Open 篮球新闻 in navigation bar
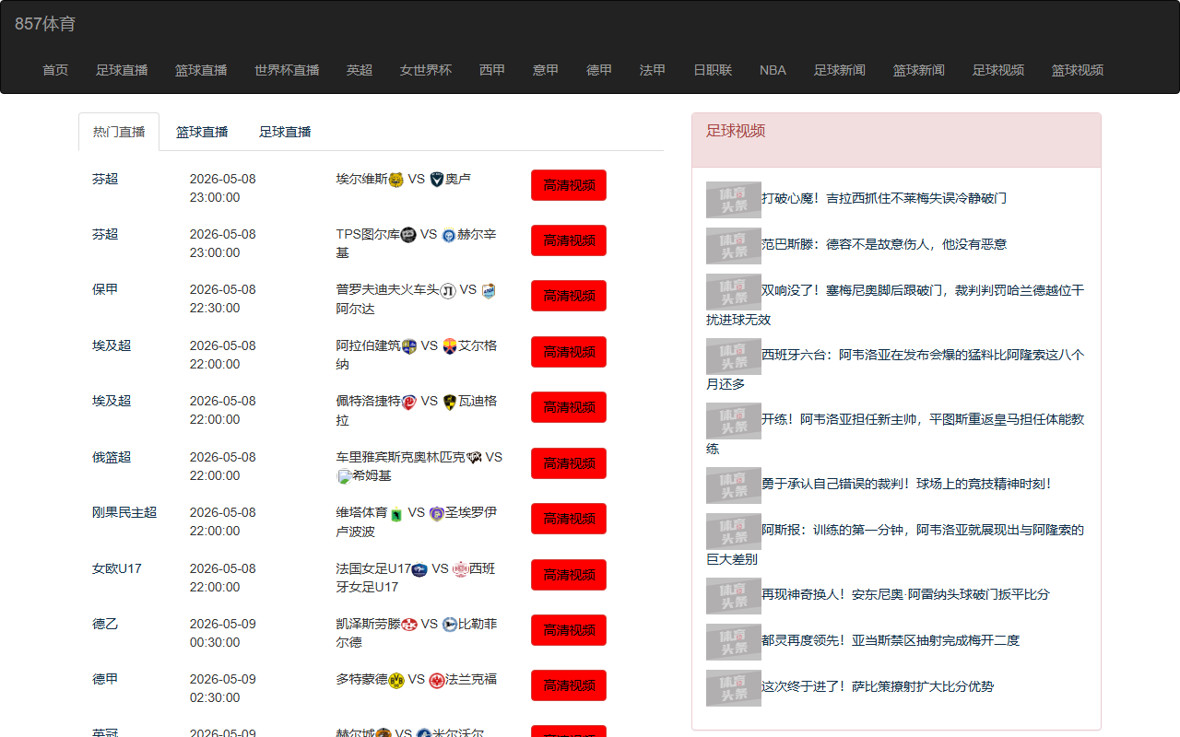Image resolution: width=1180 pixels, height=737 pixels. pos(919,70)
